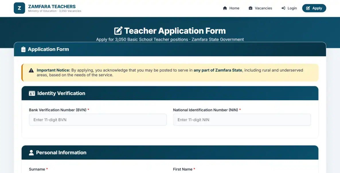
Task: Click the Z logo square
Action: [19, 8]
